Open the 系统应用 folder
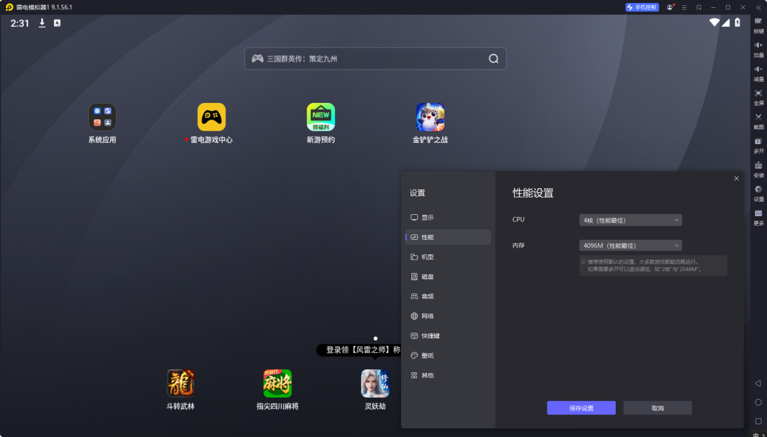The height and width of the screenshot is (437, 767). (102, 123)
